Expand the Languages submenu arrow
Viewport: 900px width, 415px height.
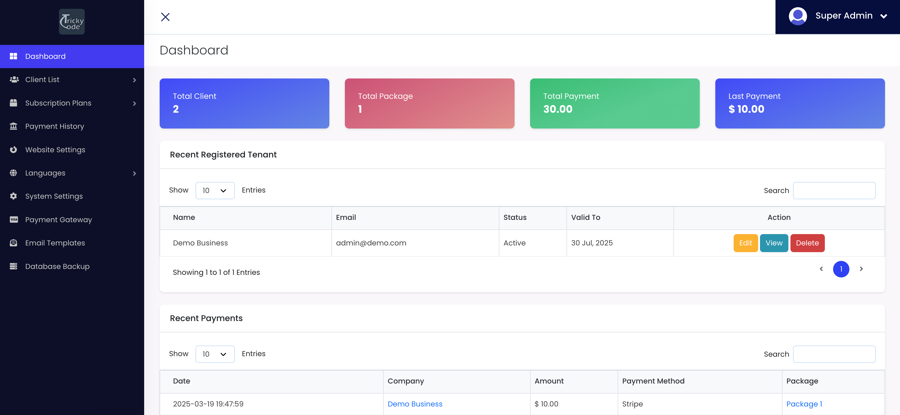pyautogui.click(x=134, y=173)
